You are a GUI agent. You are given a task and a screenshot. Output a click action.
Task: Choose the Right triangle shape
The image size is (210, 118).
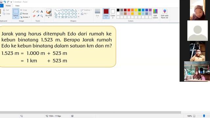tap(56, 13)
